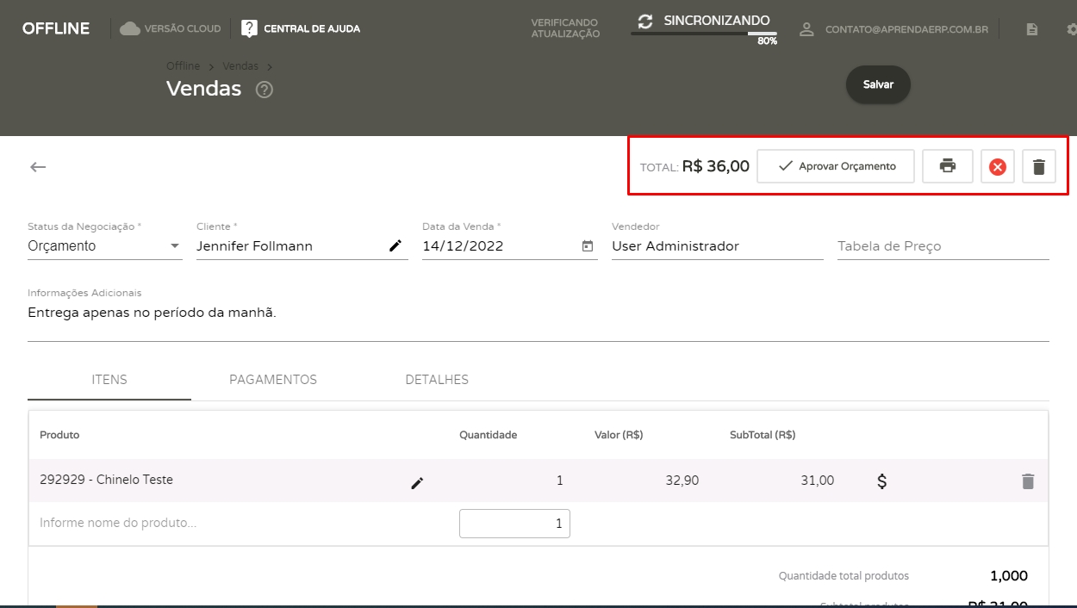Open help question mark beside Vendas title
This screenshot has height=608, width=1077.
(265, 90)
